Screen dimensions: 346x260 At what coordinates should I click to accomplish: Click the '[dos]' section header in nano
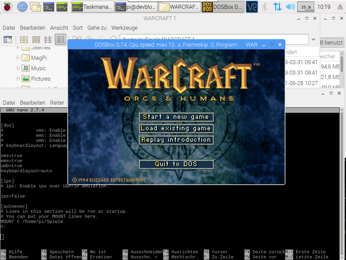click(x=7, y=125)
